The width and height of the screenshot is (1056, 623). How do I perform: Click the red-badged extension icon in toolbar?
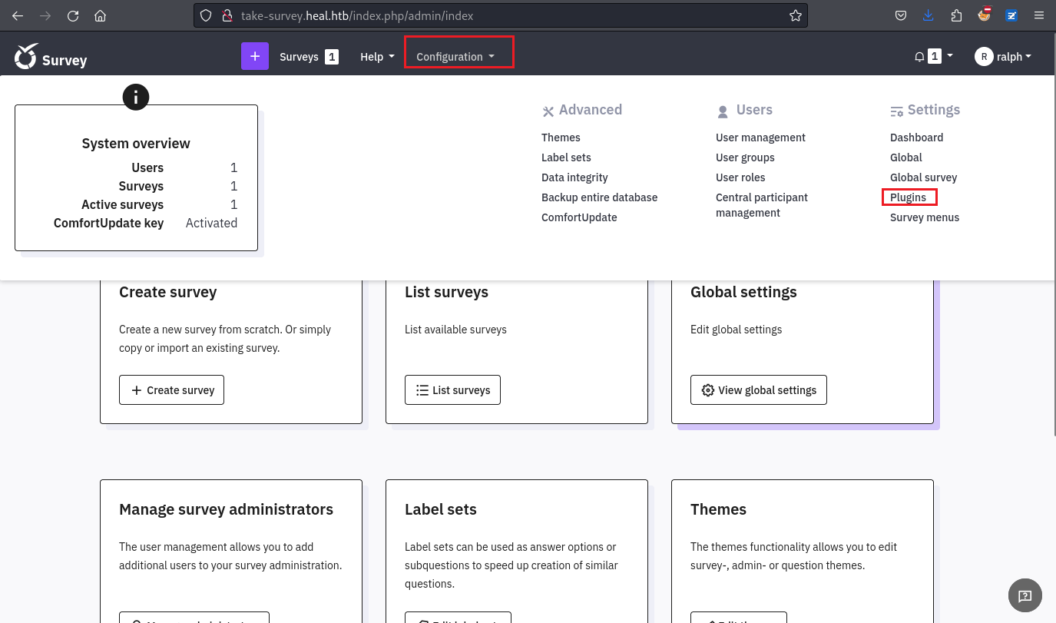984,15
